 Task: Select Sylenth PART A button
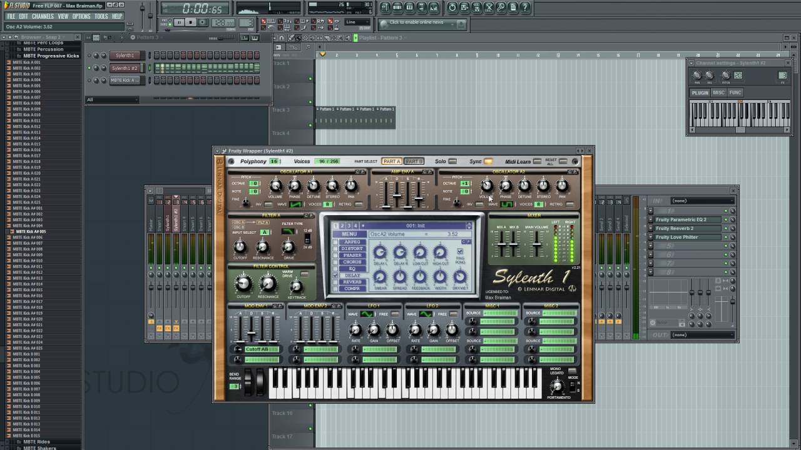[391, 161]
